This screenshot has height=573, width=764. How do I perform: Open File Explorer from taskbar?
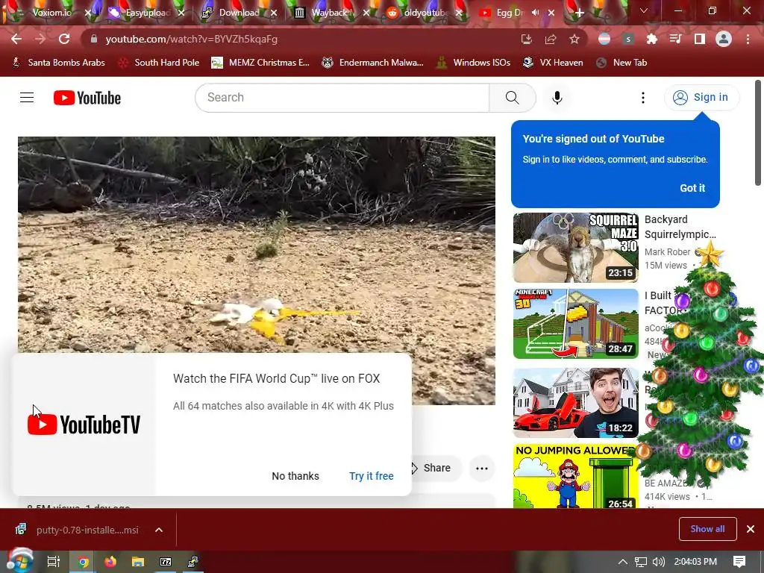(x=138, y=562)
